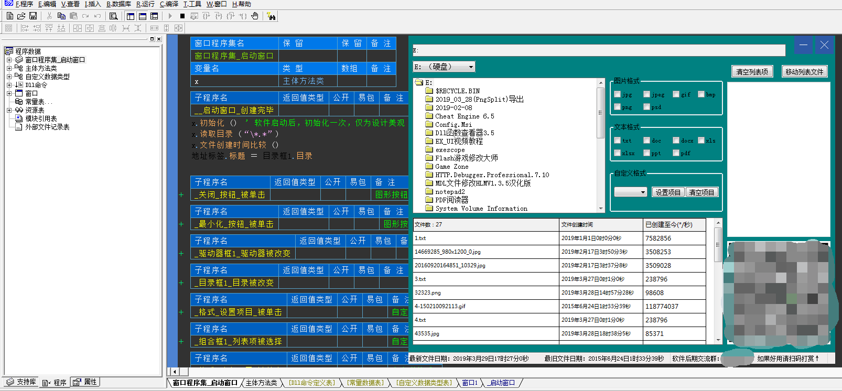The width and height of the screenshot is (842, 391).
Task: Switch to the 属性 panel tab
Action: tap(85, 382)
